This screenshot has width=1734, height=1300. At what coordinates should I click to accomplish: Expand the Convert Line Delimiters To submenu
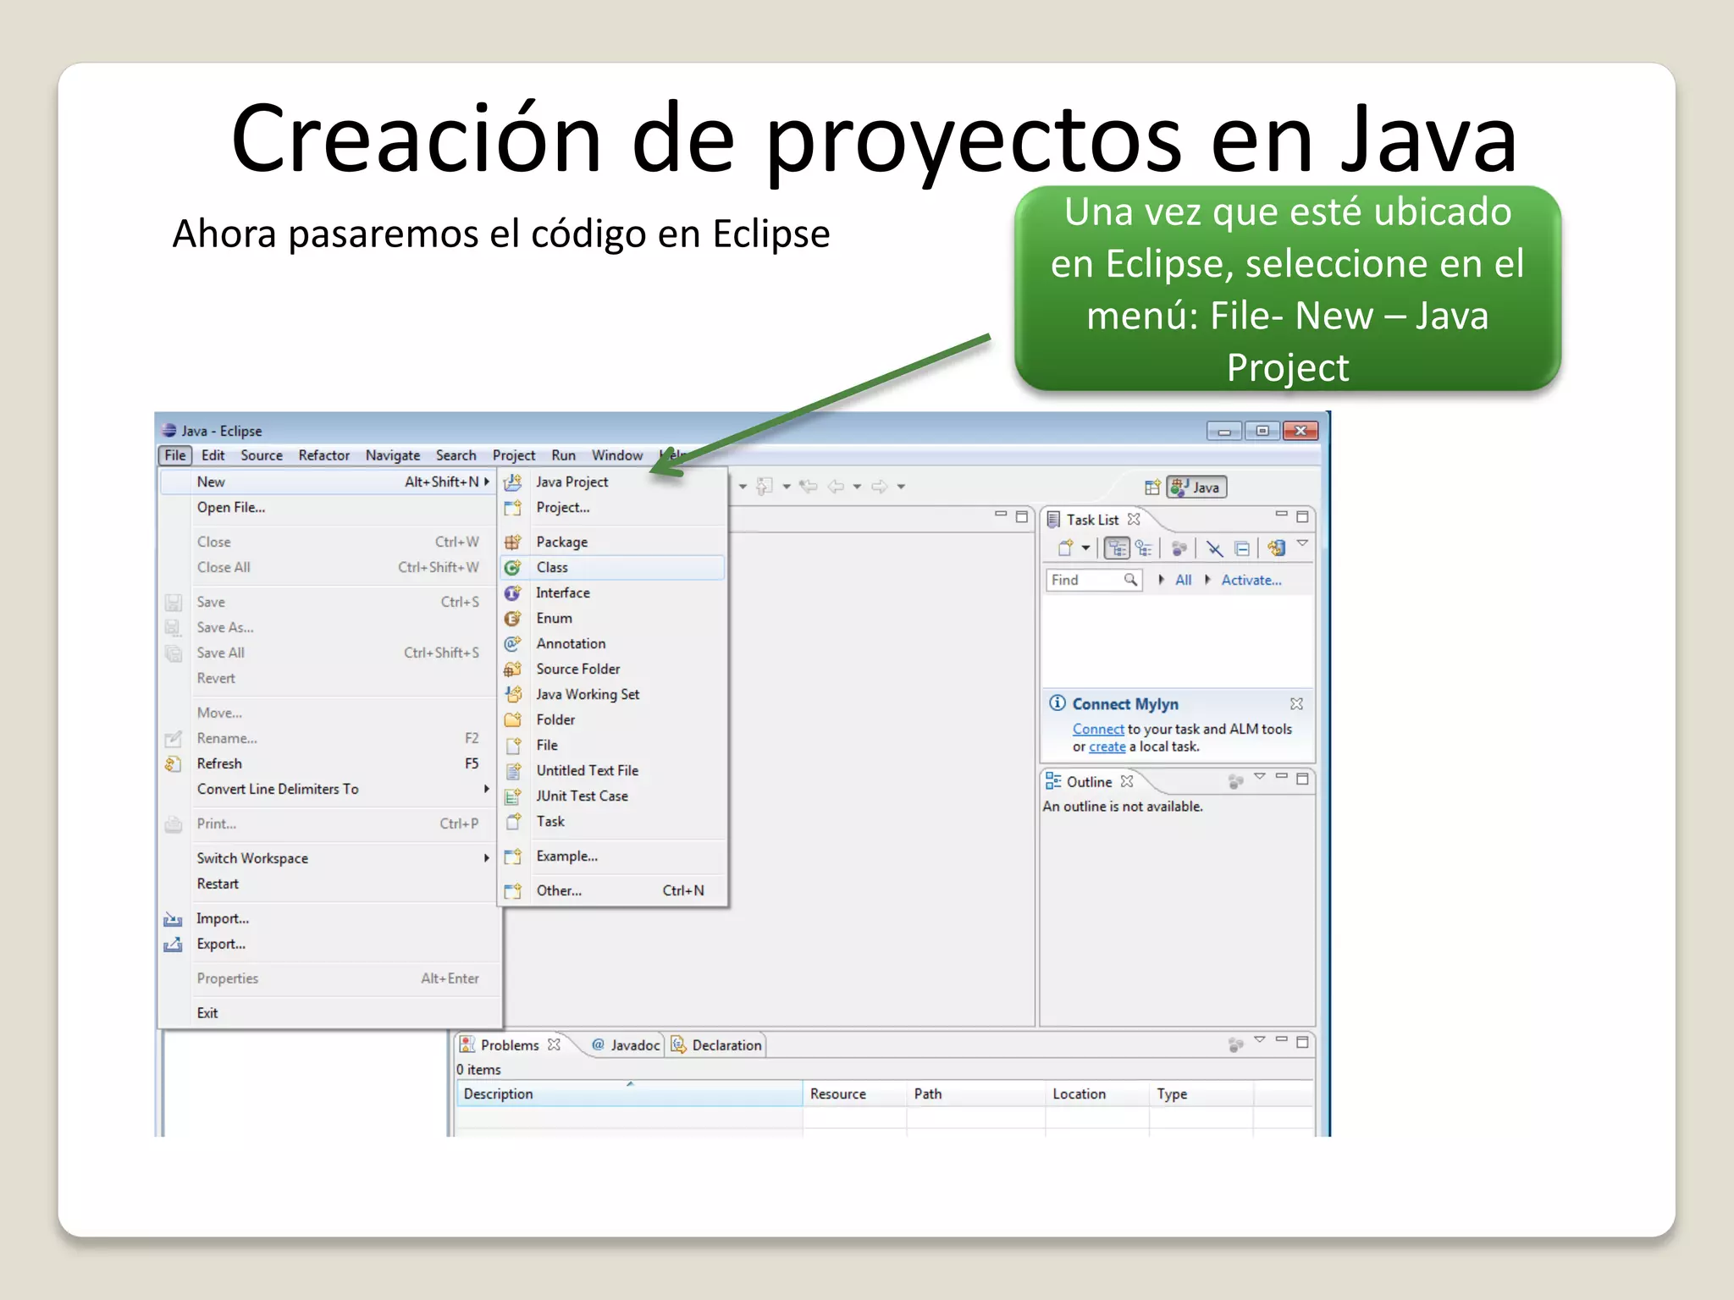(x=487, y=788)
